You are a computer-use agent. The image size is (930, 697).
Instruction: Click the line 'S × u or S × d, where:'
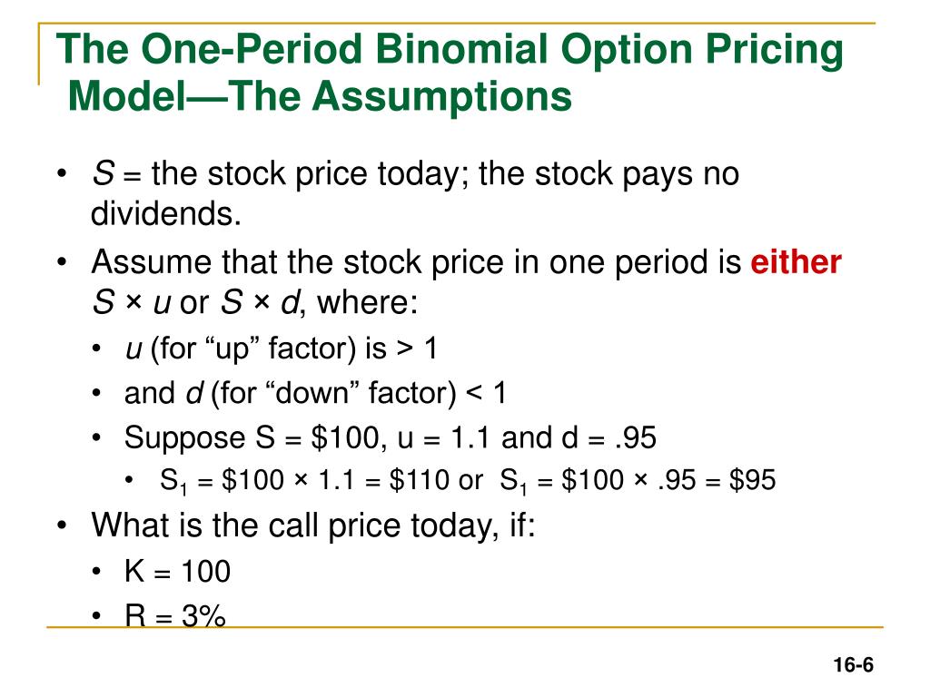coord(254,302)
